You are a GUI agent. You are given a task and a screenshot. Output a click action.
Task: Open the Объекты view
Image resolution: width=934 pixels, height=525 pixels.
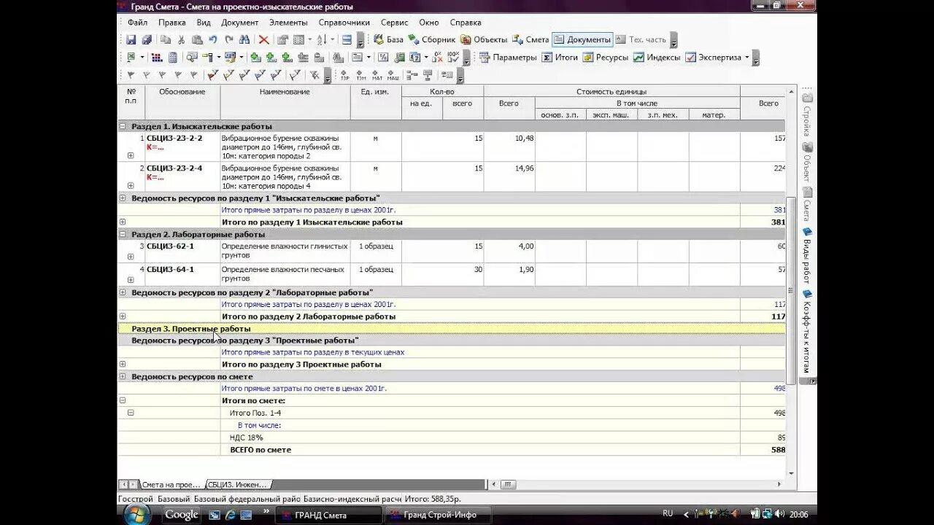click(484, 40)
